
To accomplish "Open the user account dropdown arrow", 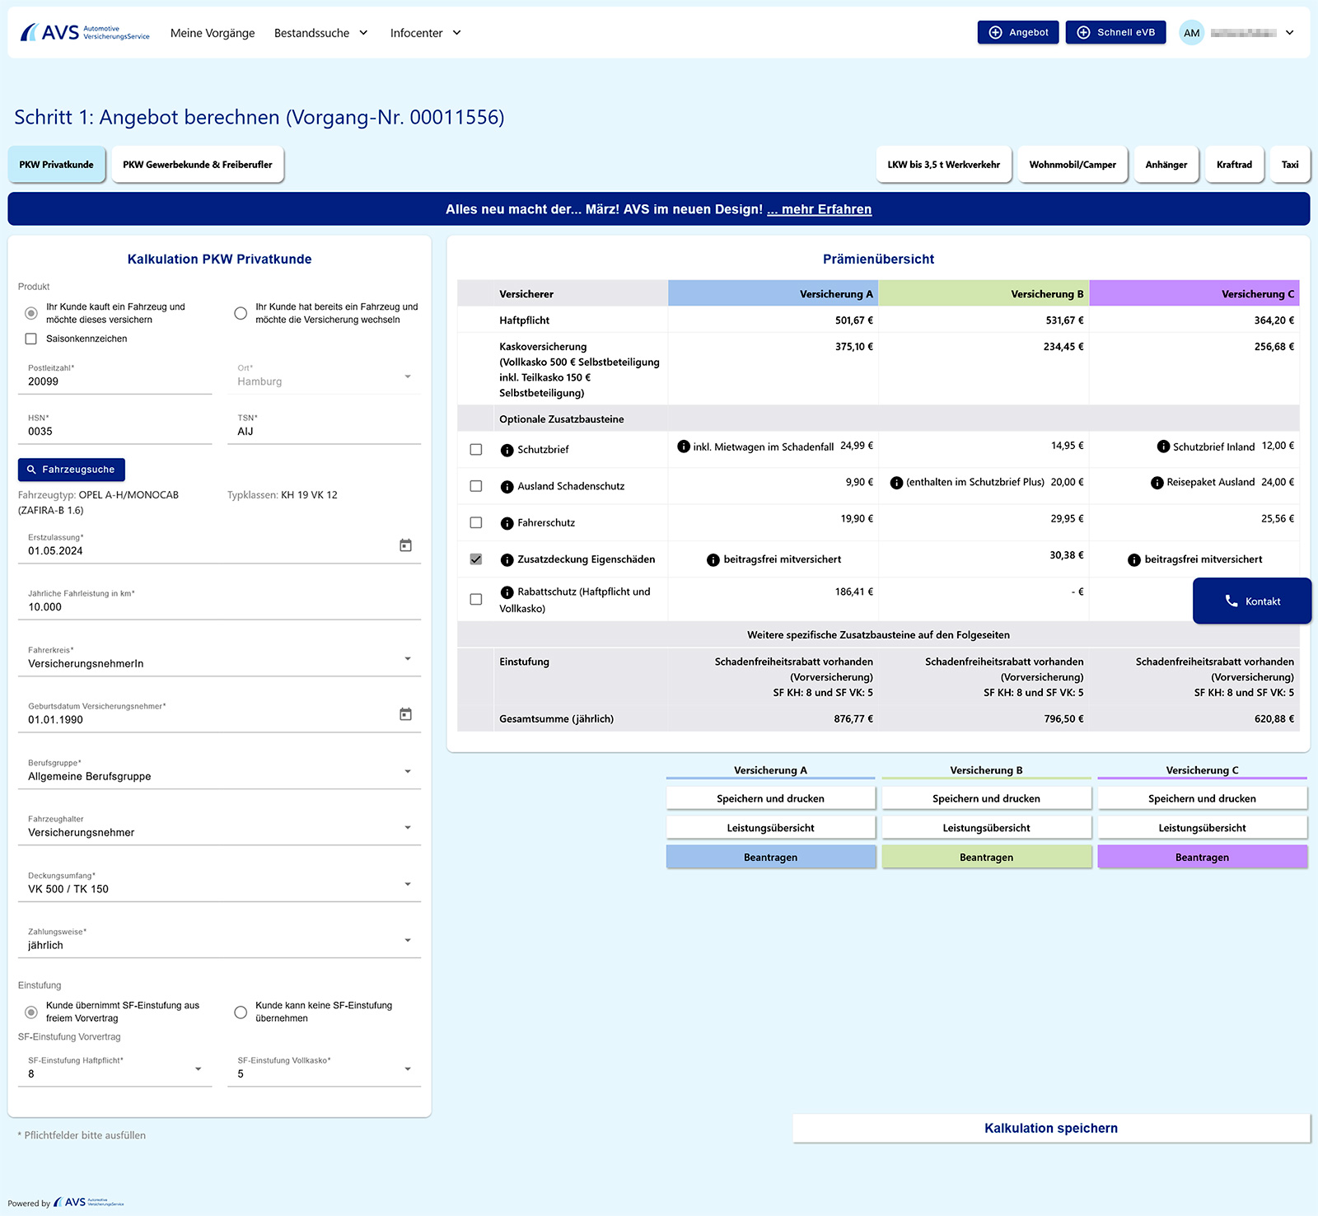I will (1289, 33).
